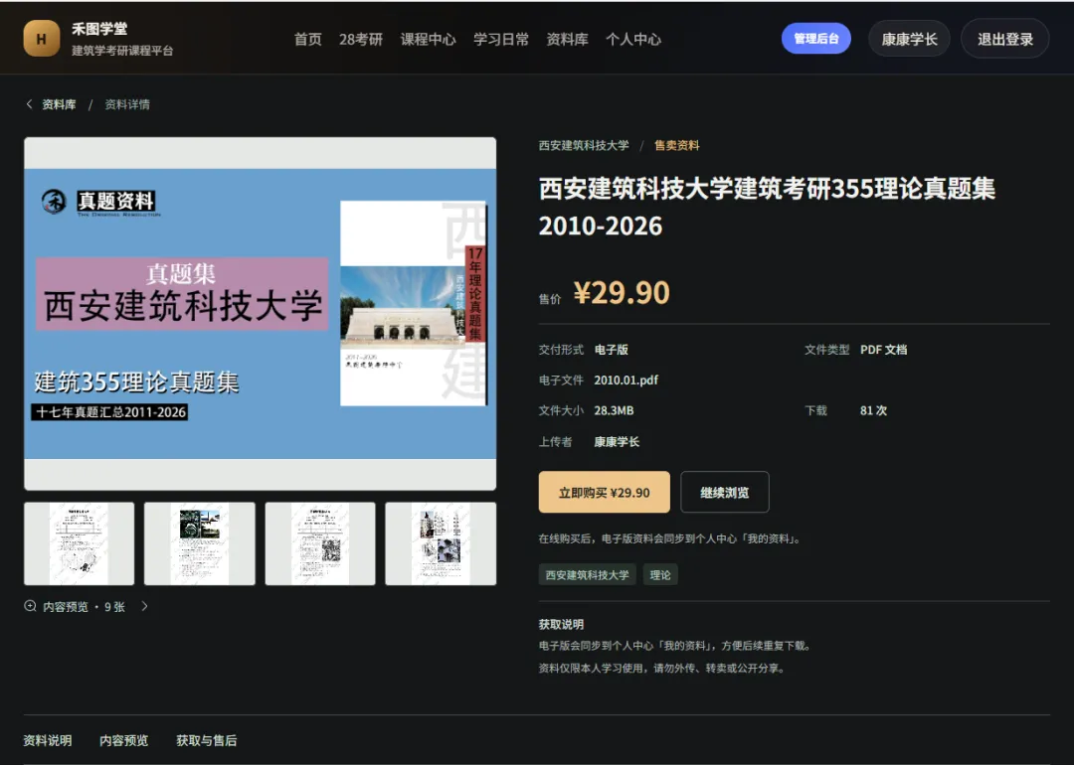Click the 资料详情 breadcrumb text
Viewport: 1074px width, 765px height.
pos(127,104)
